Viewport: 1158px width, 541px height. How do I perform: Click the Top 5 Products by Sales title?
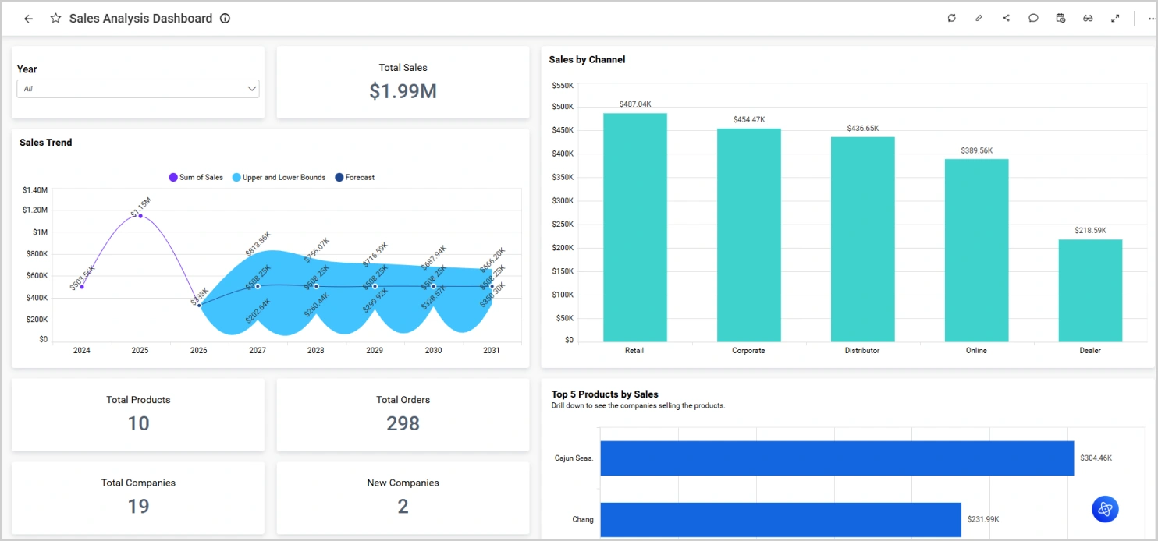coord(605,394)
